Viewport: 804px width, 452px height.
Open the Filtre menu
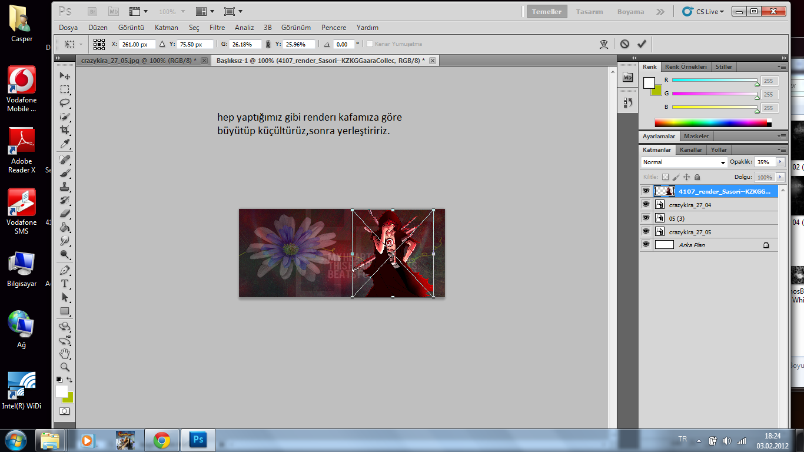coord(217,28)
